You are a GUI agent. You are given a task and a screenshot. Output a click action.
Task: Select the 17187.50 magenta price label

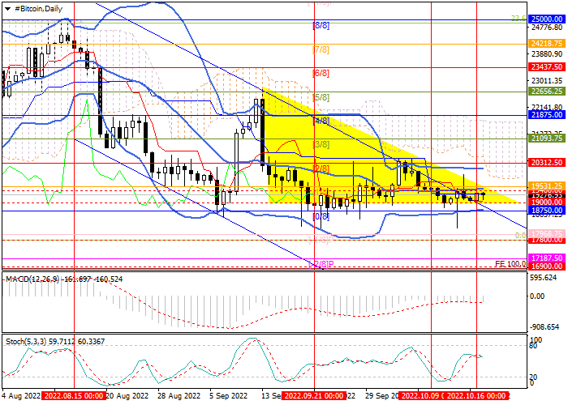point(547,258)
